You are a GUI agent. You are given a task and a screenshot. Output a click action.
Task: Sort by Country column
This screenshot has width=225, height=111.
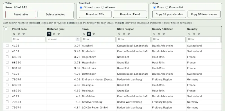click(189, 34)
